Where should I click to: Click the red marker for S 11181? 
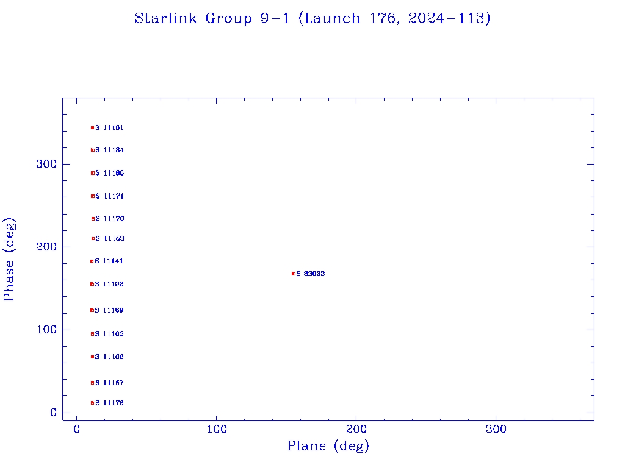click(92, 128)
